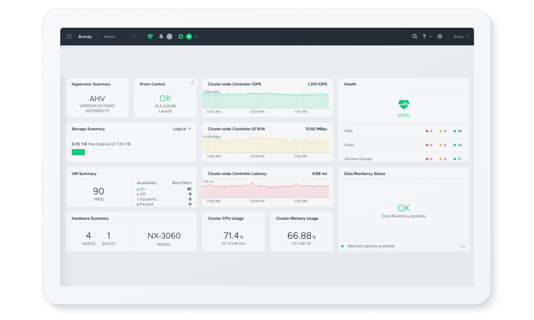Toggle the red critical indicator for VMs
This screenshot has height=320, width=534.
428,131
